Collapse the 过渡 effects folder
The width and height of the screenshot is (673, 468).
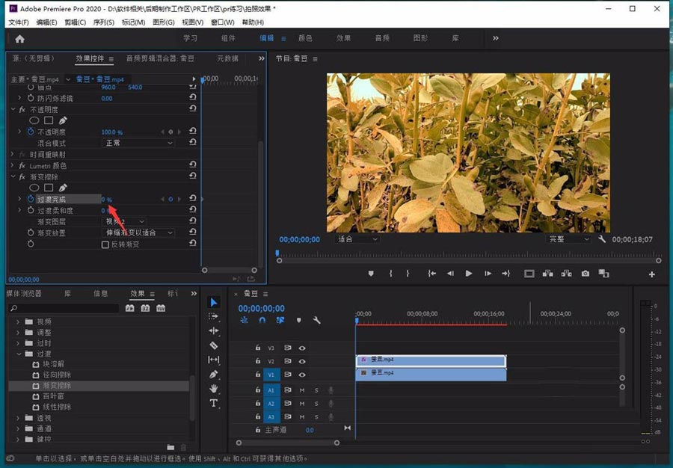(x=19, y=354)
